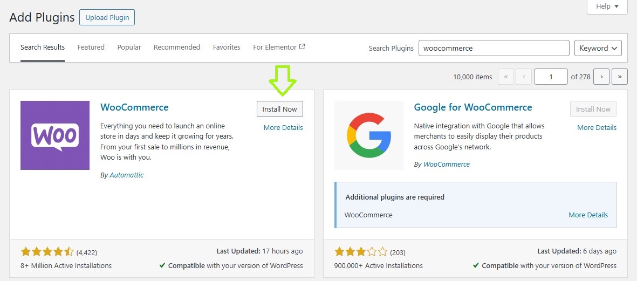The height and width of the screenshot is (281, 637).
Task: Open the Popular tab
Action: (x=129, y=47)
